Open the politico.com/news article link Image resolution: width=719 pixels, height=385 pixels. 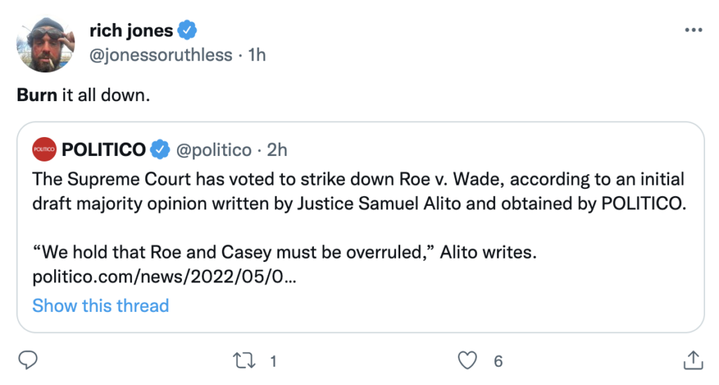(x=164, y=278)
